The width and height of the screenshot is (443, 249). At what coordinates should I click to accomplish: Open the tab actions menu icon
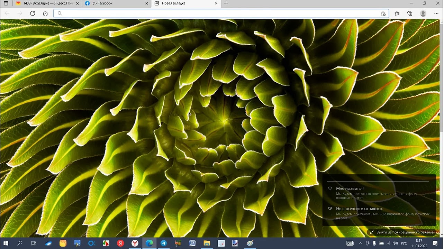6,3
